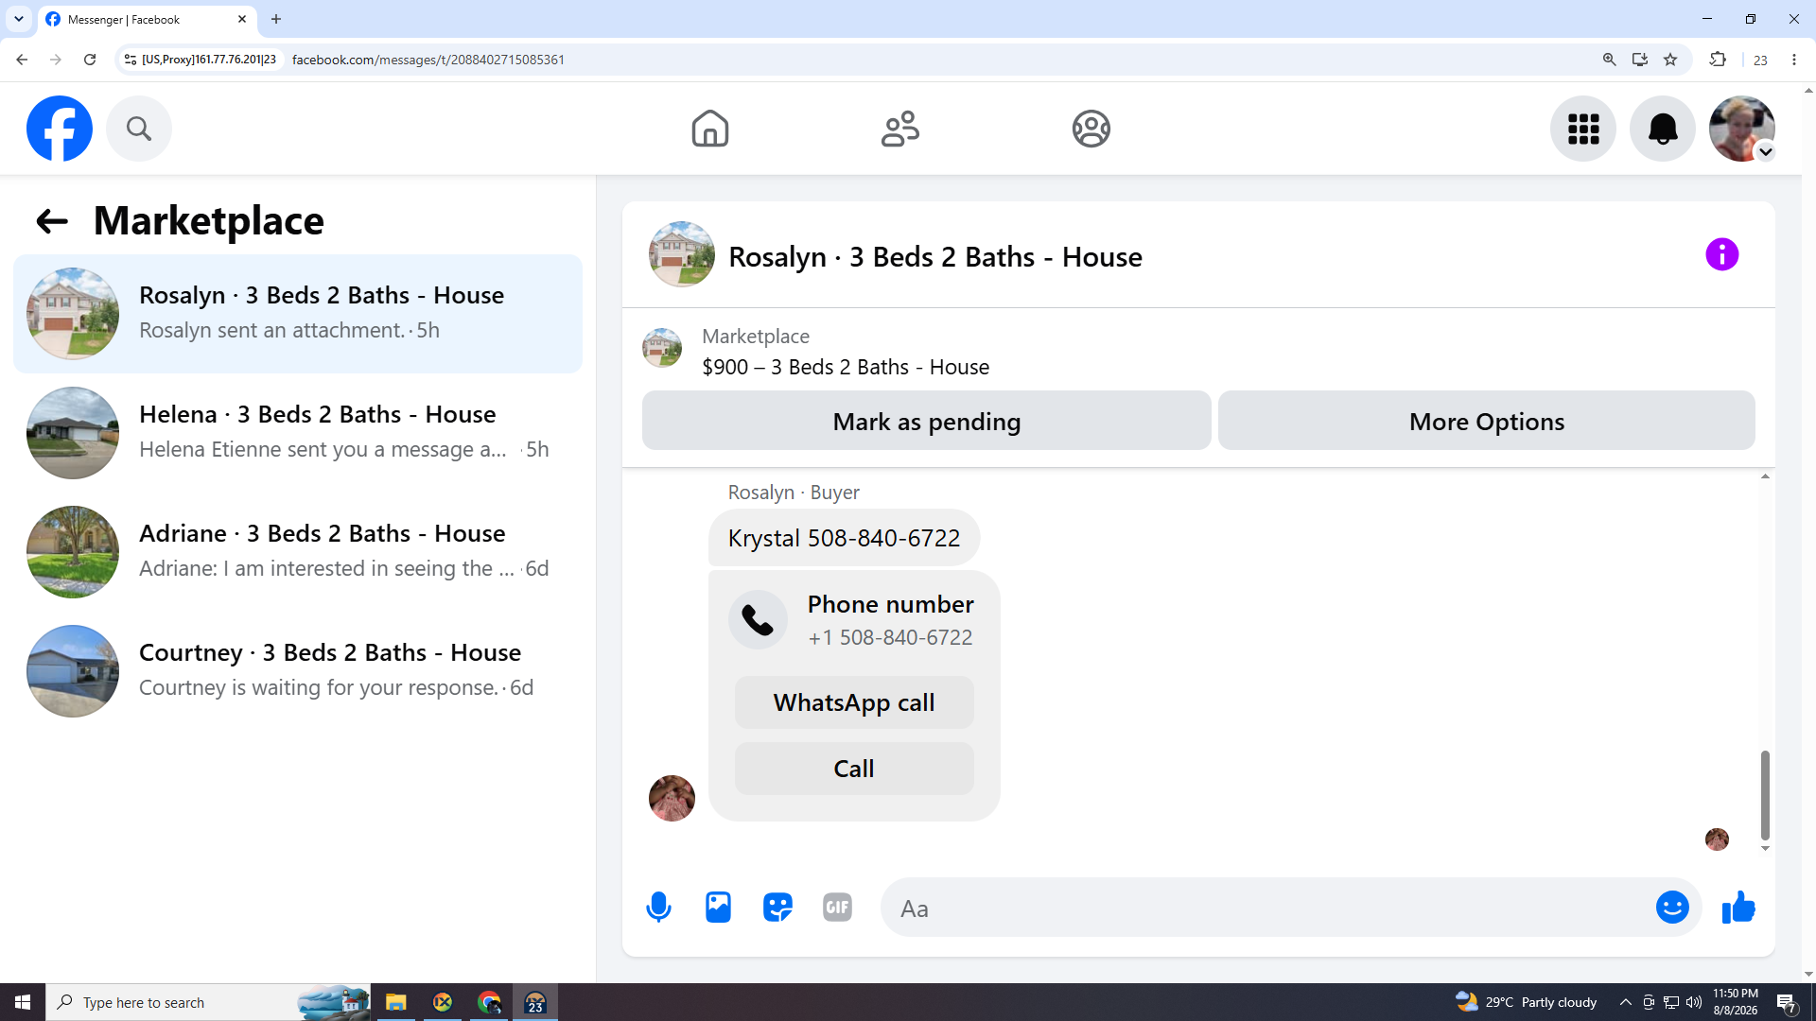Click the Call button in phone card
This screenshot has height=1021, width=1816.
[x=854, y=769]
